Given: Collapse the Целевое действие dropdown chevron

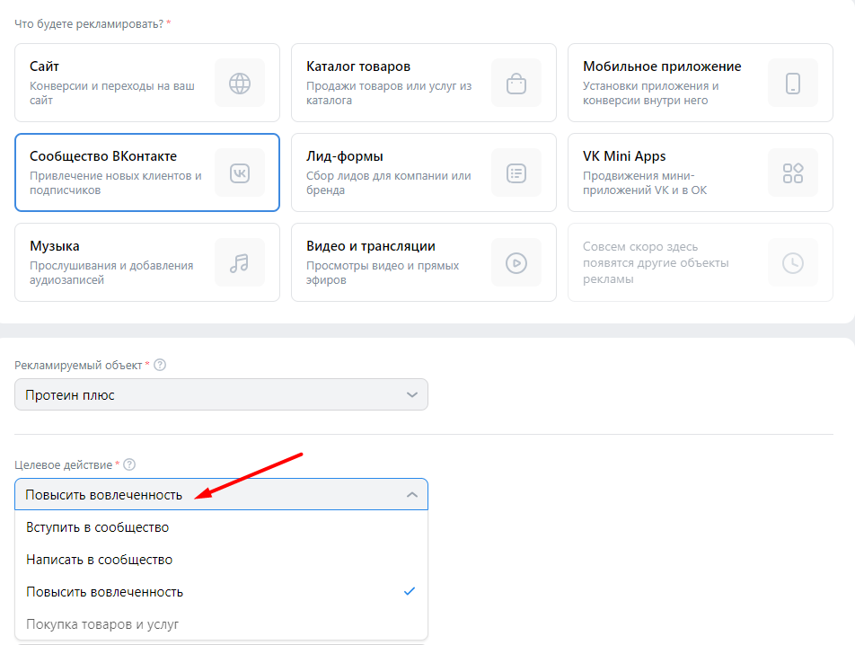Looking at the screenshot, I should point(412,495).
